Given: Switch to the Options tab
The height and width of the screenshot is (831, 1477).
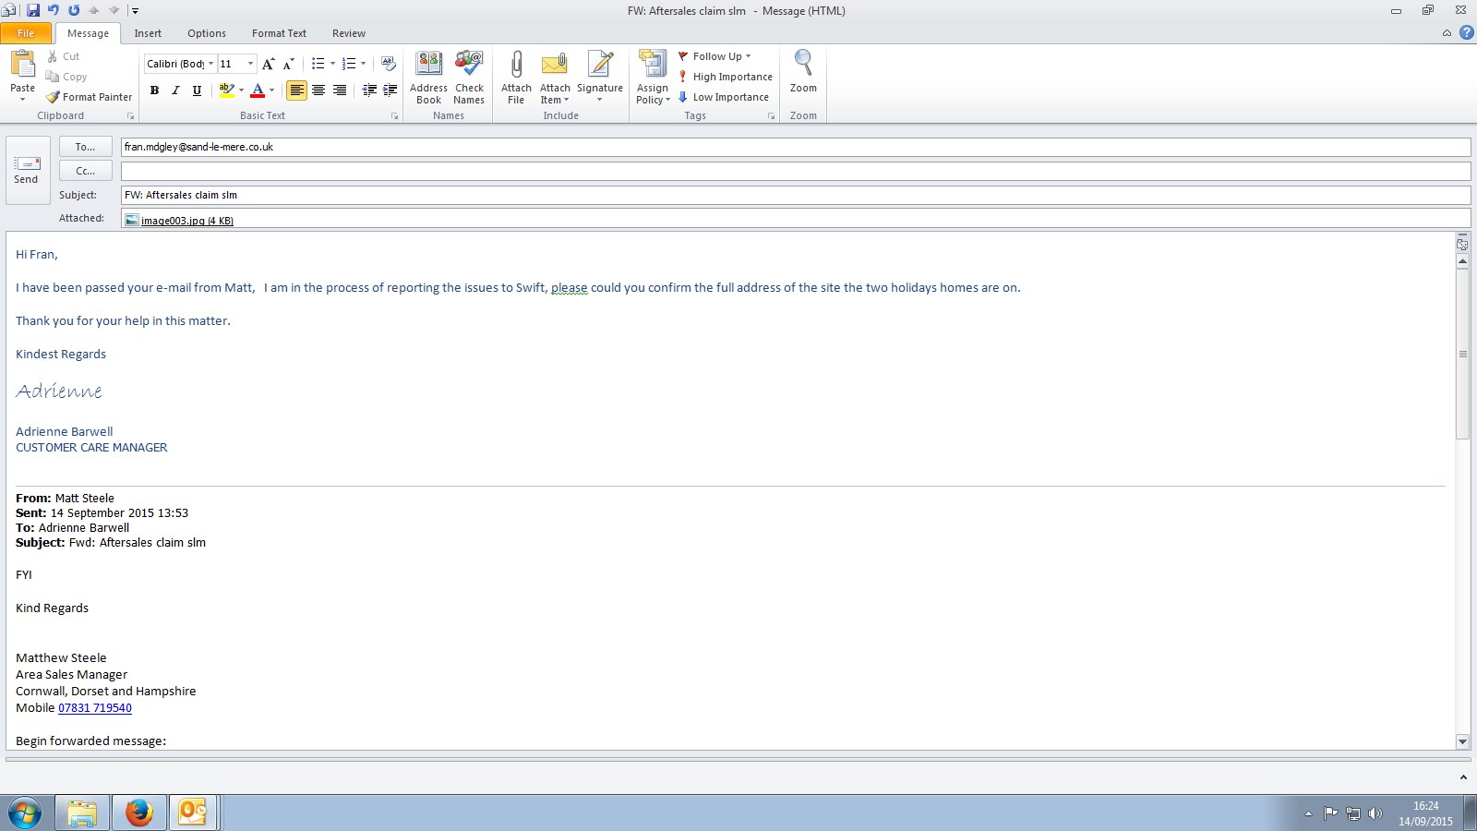Looking at the screenshot, I should [x=207, y=33].
